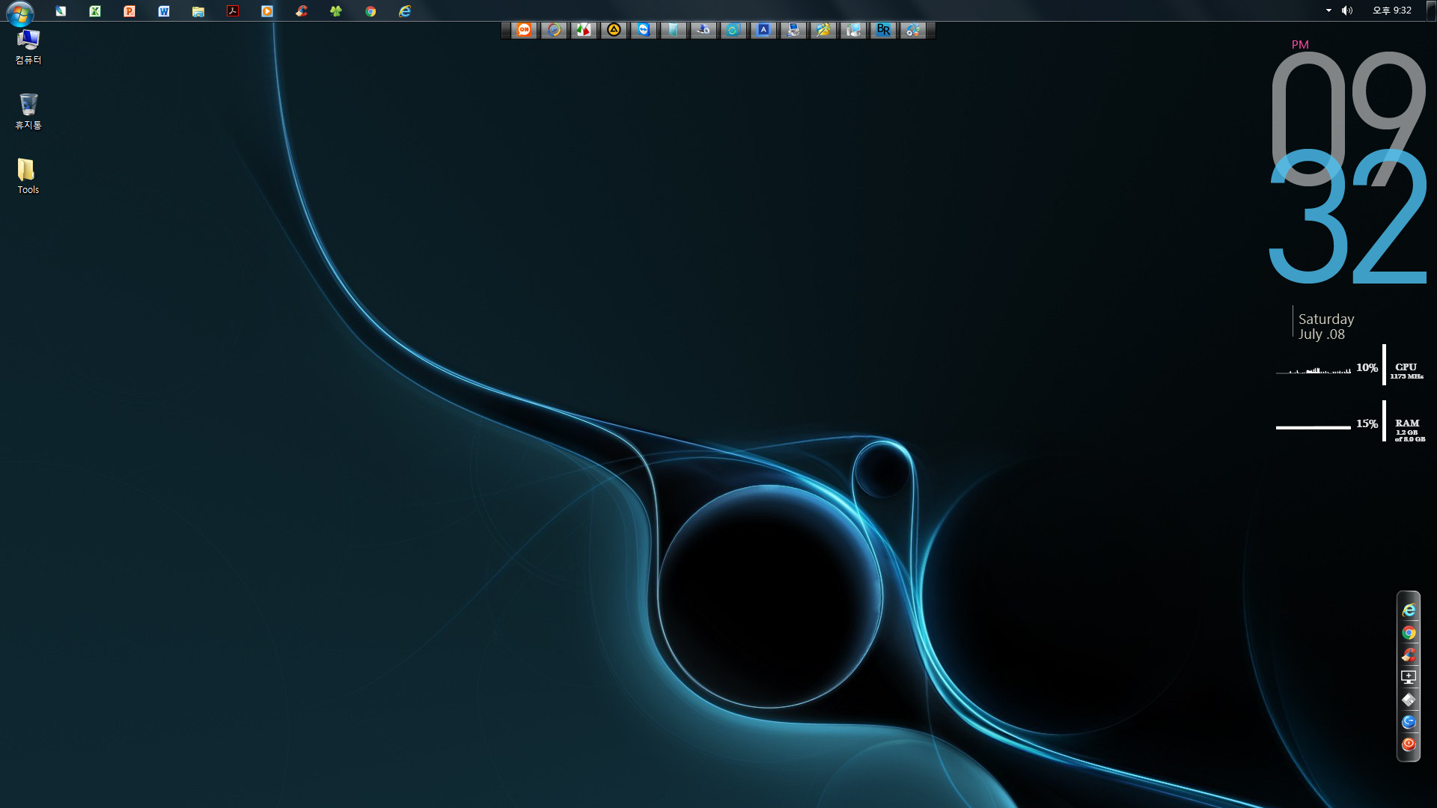The height and width of the screenshot is (808, 1437).
Task: Open the computer with gear dock icon
Action: pyautogui.click(x=704, y=30)
